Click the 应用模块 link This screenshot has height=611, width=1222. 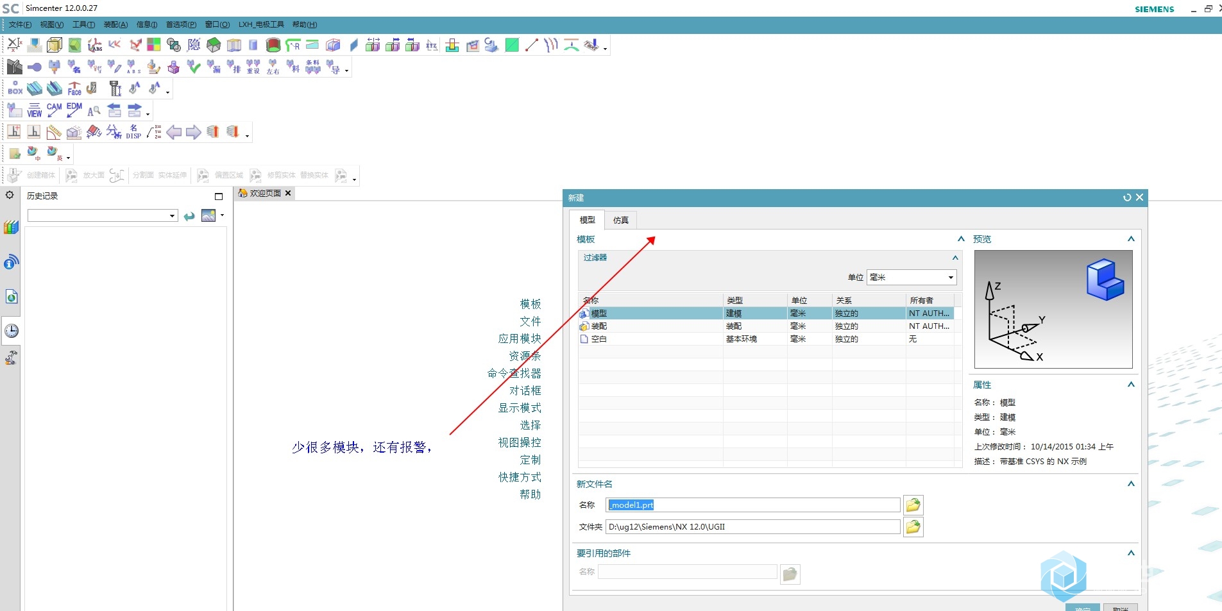point(520,339)
